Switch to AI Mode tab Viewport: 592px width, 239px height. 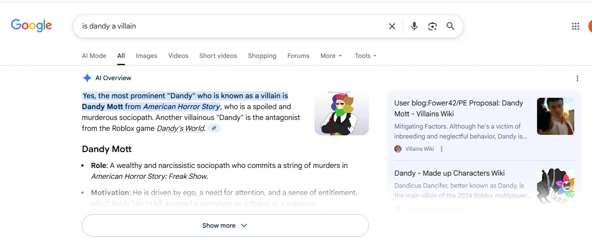coord(94,56)
